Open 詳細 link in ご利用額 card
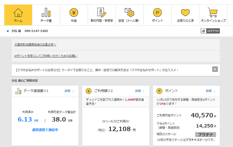 click(x=138, y=91)
